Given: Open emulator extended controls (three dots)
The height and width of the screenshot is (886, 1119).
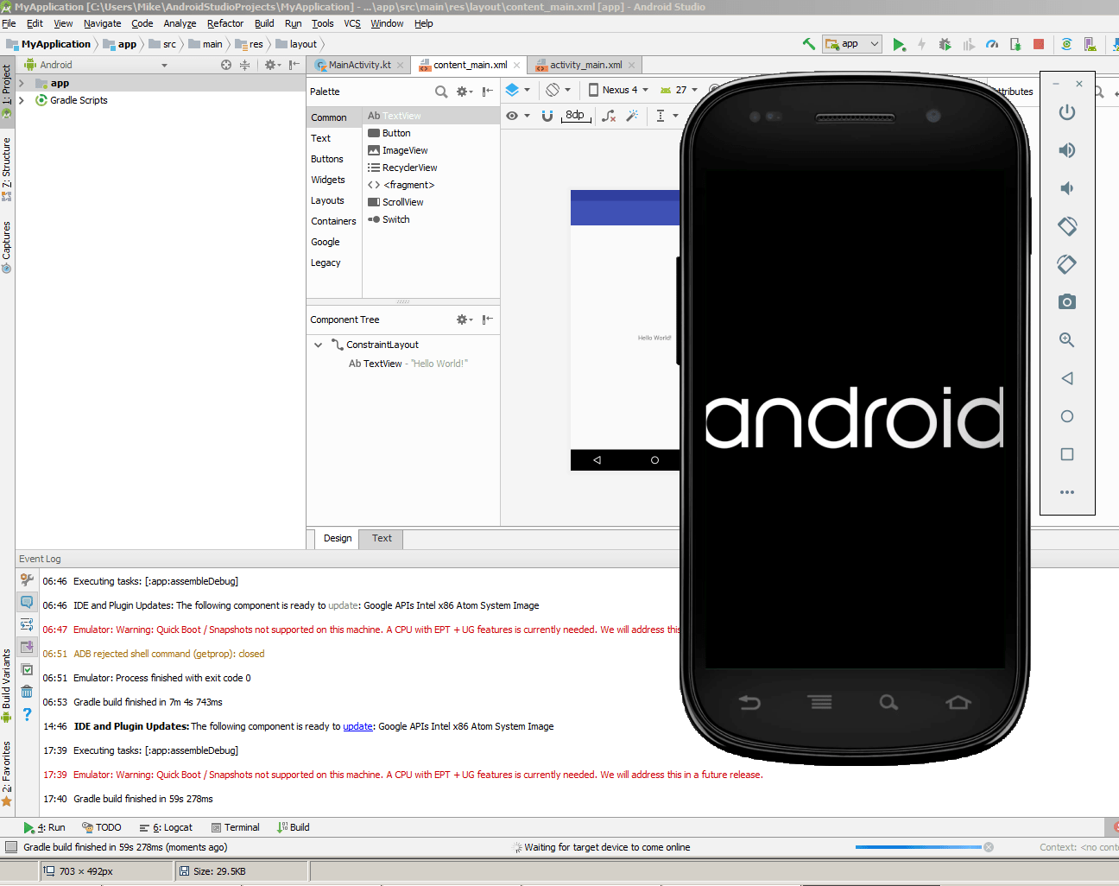Looking at the screenshot, I should [1067, 492].
